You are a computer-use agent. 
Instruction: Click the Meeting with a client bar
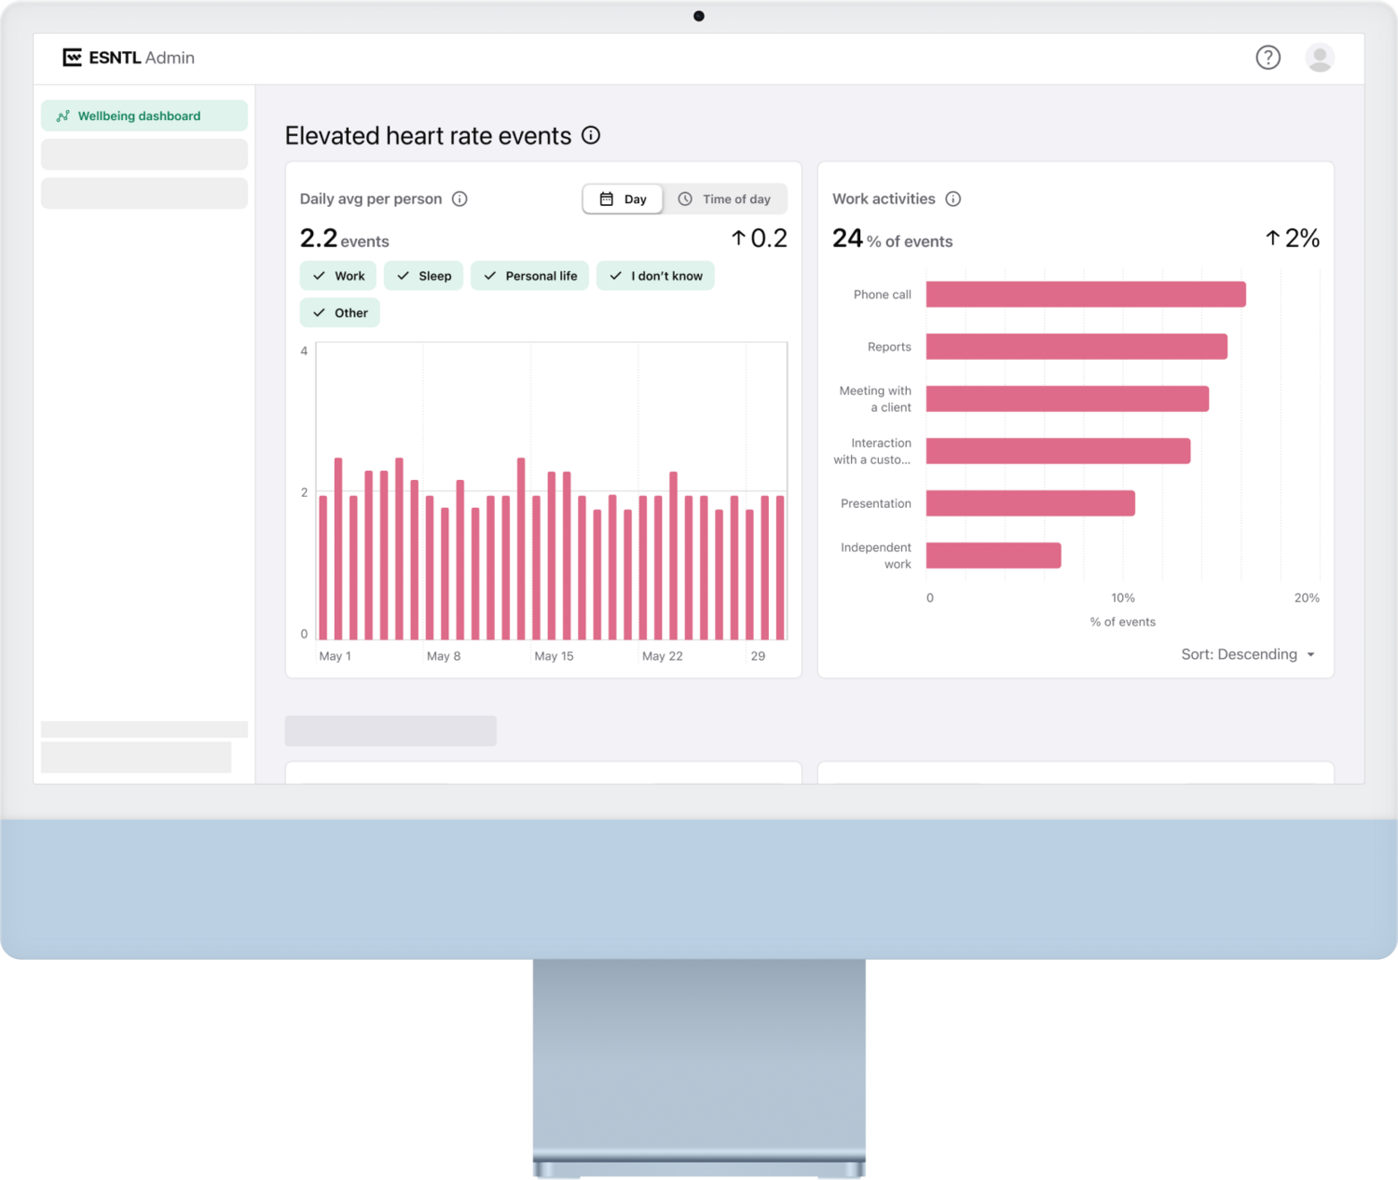point(1067,399)
